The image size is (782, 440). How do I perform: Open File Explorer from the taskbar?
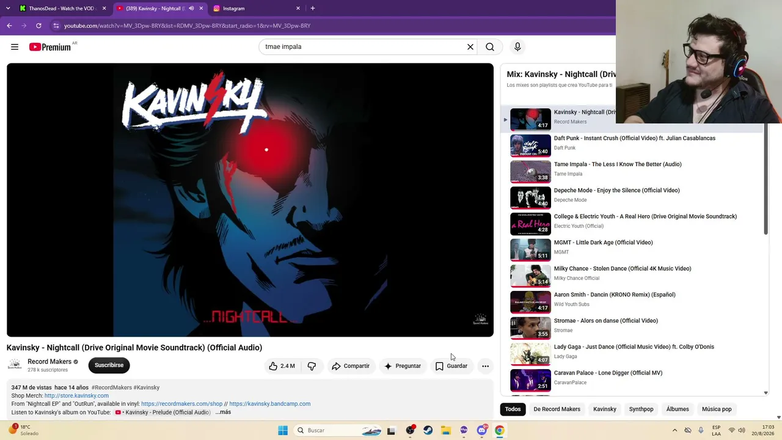pyautogui.click(x=446, y=430)
